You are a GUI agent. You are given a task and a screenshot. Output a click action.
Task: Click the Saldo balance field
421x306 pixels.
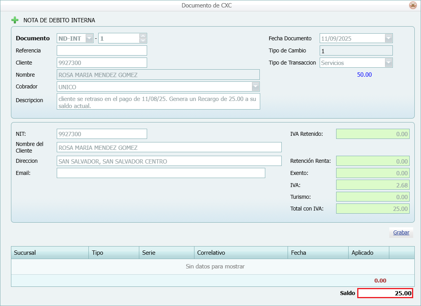tap(385, 293)
